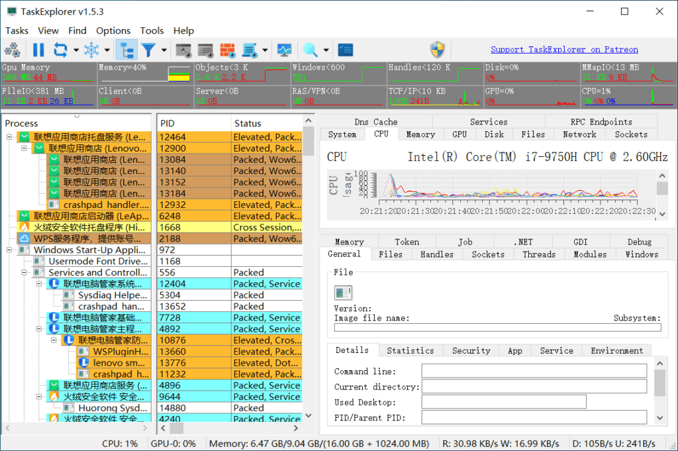Click the TCP/IP<10 KB network graph
This screenshot has height=451, width=678.
click(x=434, y=96)
